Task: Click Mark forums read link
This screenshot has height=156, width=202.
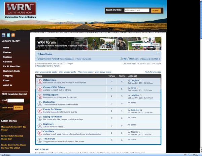Action: click(153, 72)
